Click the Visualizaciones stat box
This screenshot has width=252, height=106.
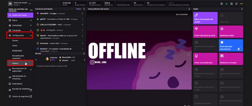pyautogui.click(x=95, y=4)
